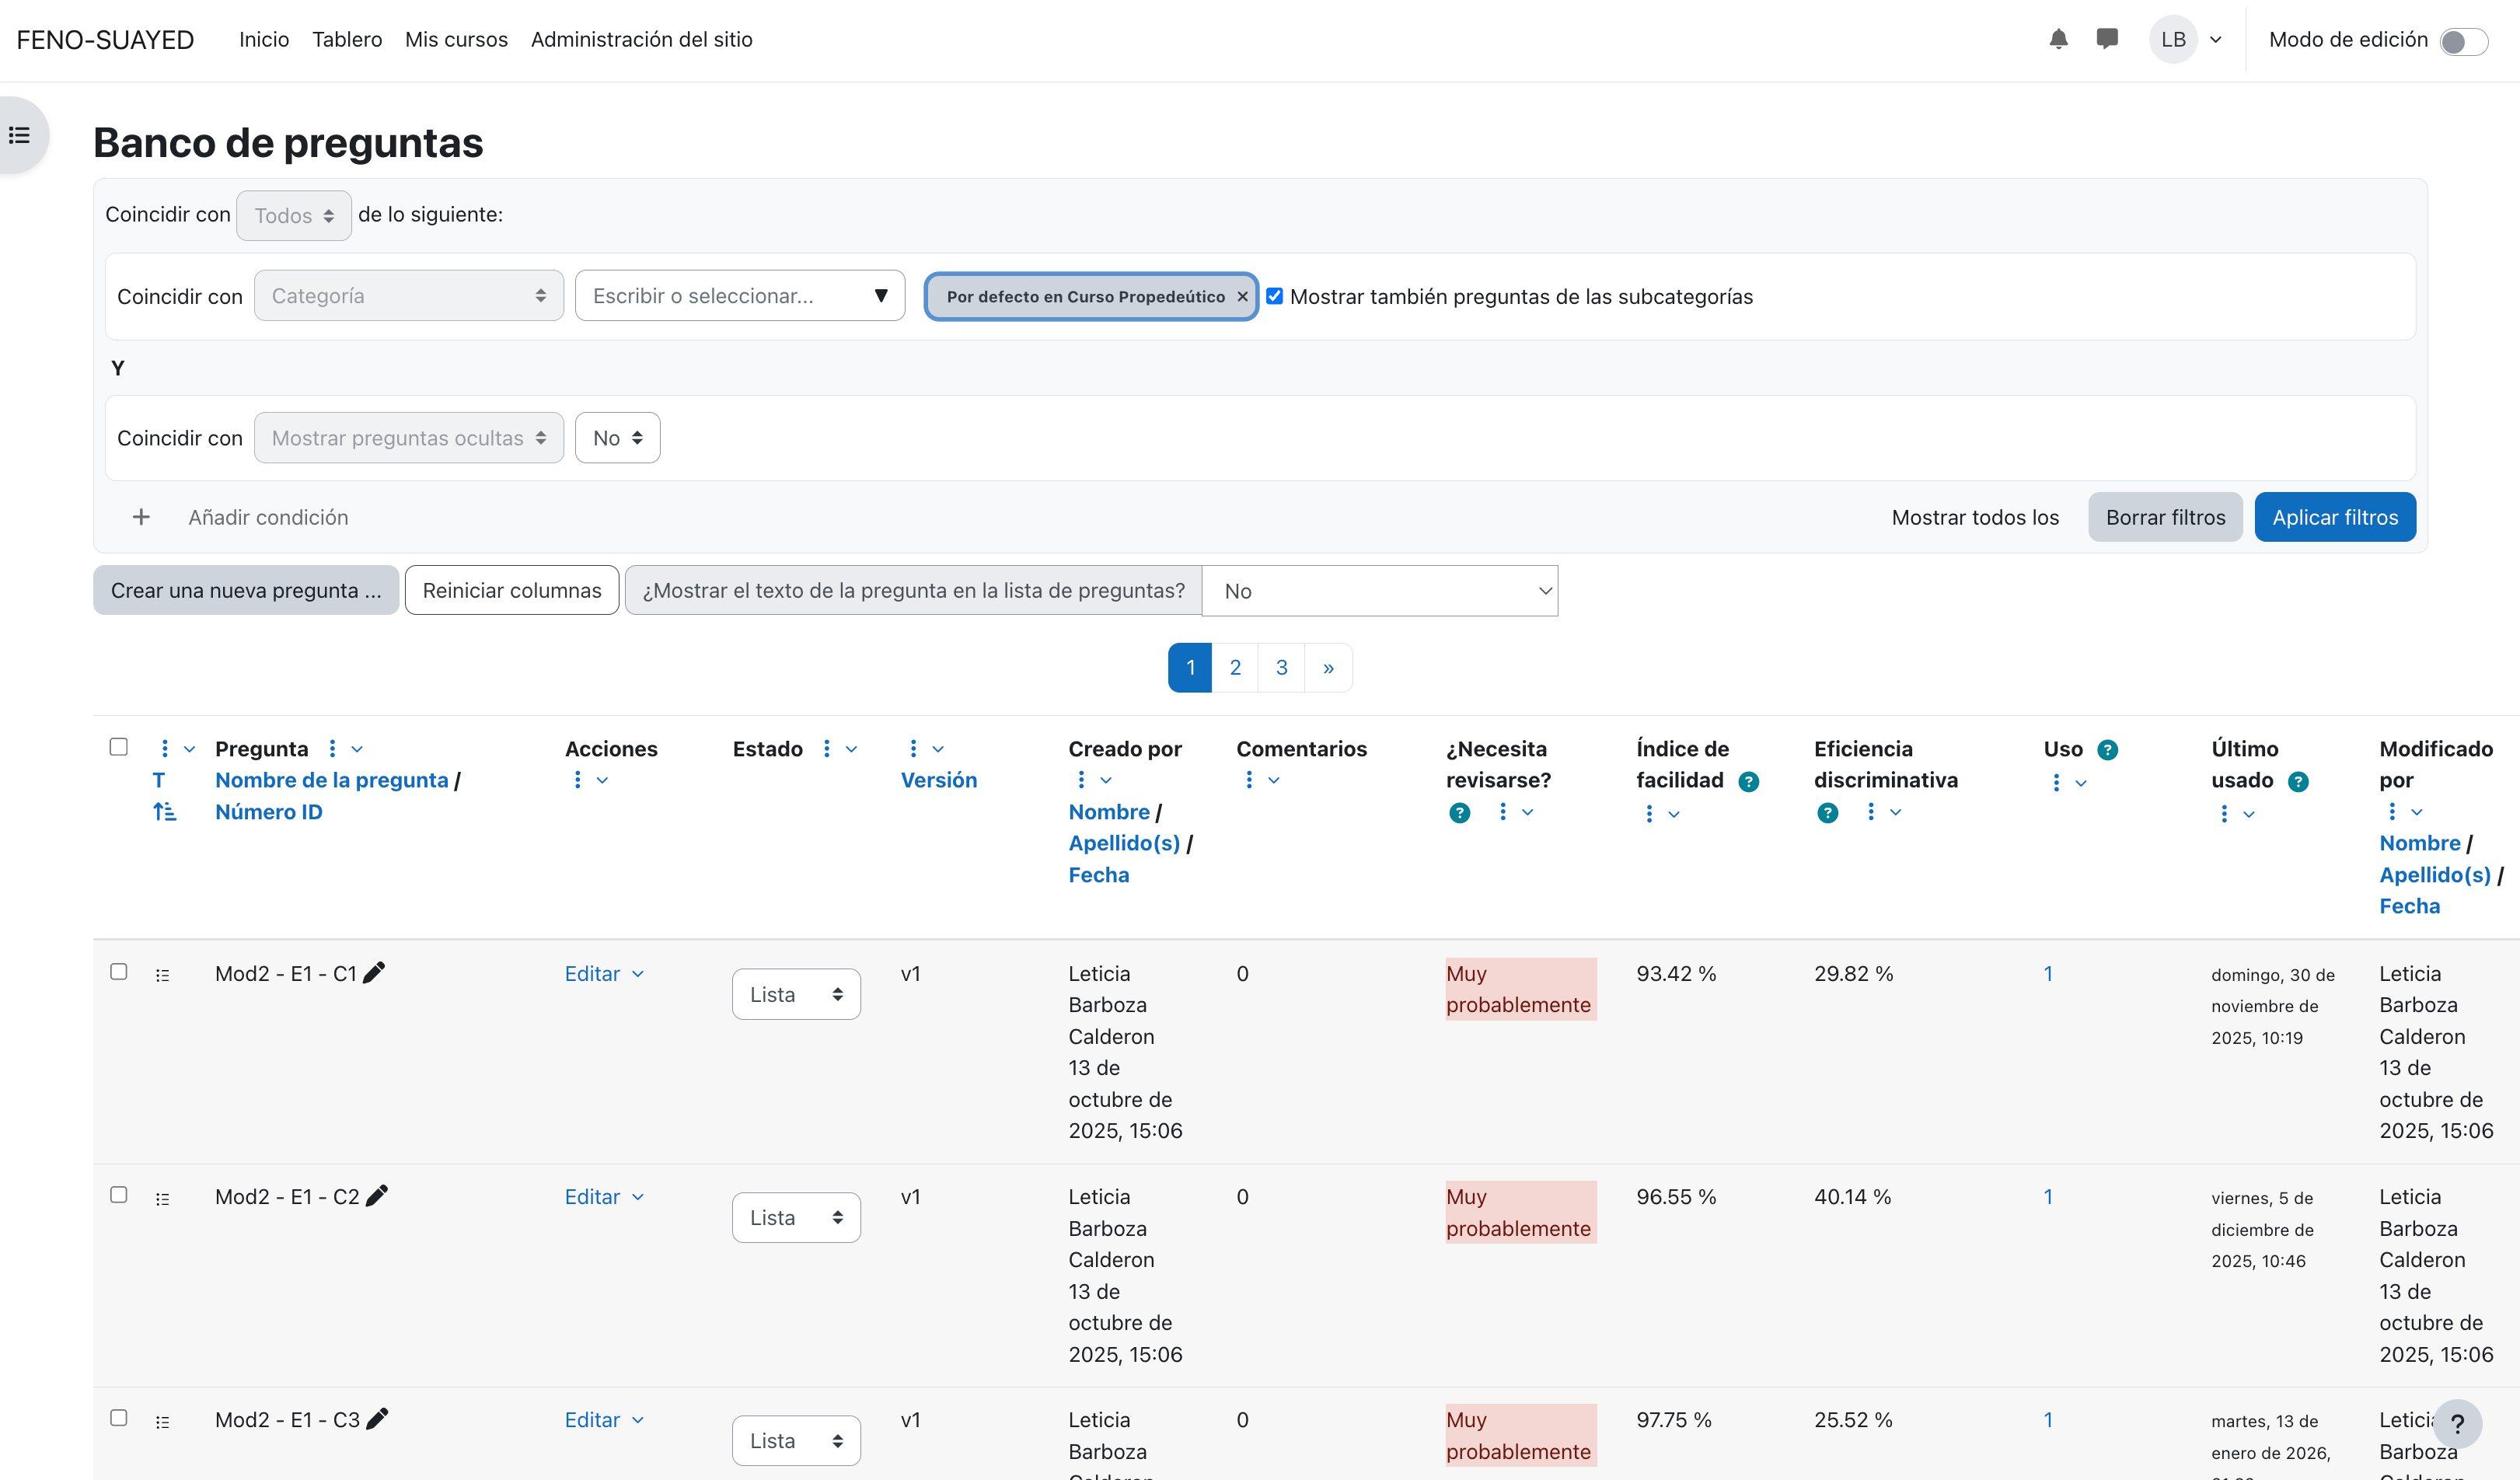Screen dimensions: 2520x1480
Task: Select checkbox for Mod2 - E1 - C3
Action: [118, 1418]
